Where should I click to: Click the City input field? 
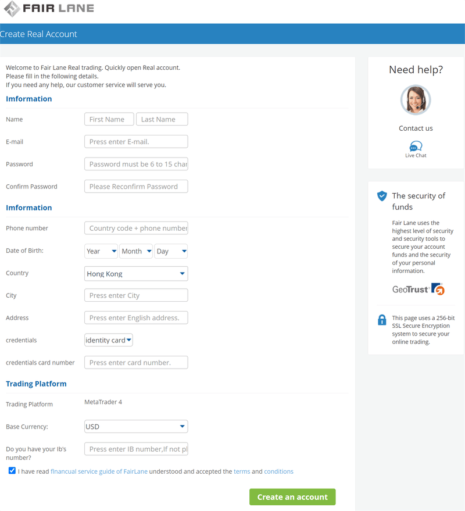136,295
